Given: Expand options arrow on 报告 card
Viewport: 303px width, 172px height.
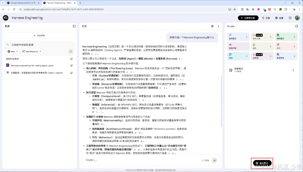Looking at the screenshot, I should pyautogui.click(x=270, y=46).
